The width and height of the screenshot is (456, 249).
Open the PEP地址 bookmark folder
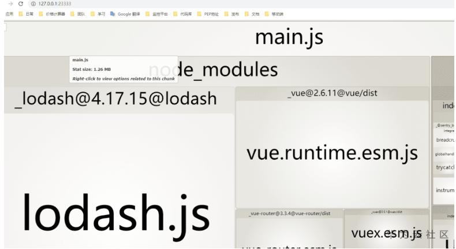coord(208,14)
